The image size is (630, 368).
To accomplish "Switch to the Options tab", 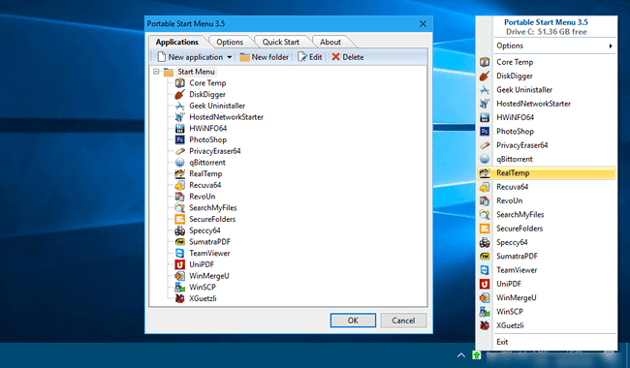I will (x=230, y=43).
